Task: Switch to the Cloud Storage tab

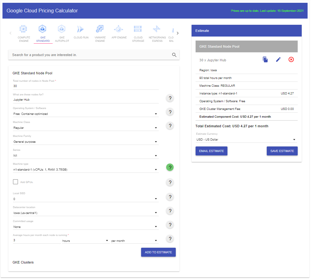Action: coord(138,29)
